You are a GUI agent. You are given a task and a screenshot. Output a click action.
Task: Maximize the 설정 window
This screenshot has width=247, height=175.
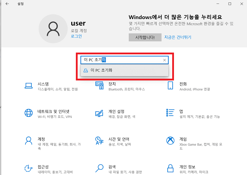coord(230,4)
